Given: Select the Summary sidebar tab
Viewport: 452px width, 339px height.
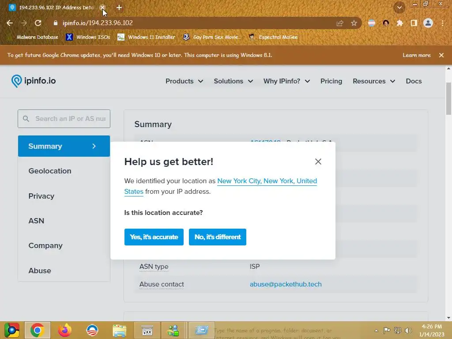Looking at the screenshot, I should 64,146.
